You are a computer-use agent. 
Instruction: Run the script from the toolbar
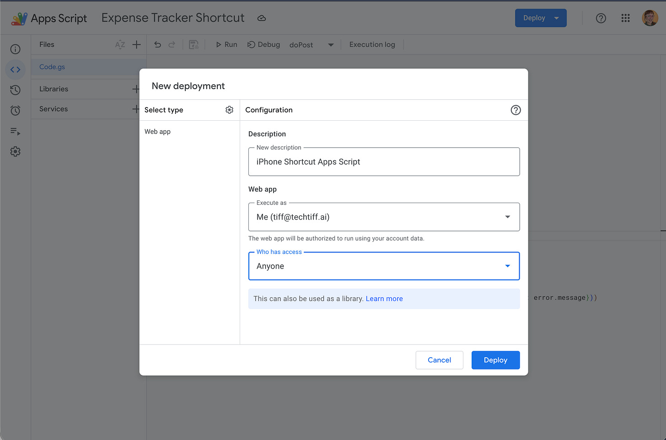(x=226, y=44)
